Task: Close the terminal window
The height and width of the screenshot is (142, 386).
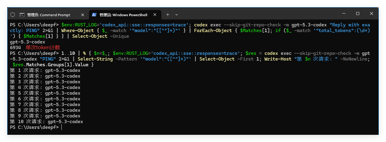Action: coord(372,13)
